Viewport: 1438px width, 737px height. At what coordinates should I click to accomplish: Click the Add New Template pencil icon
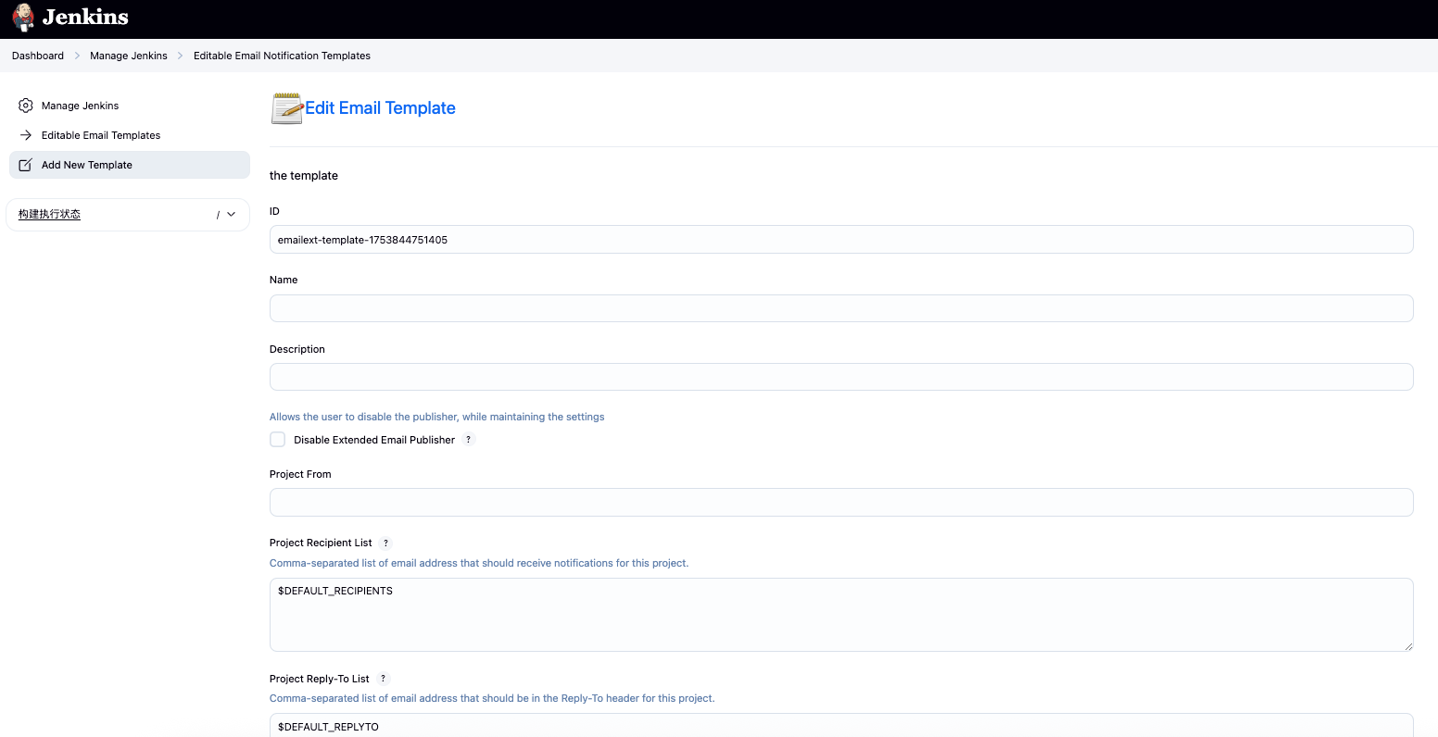click(26, 165)
